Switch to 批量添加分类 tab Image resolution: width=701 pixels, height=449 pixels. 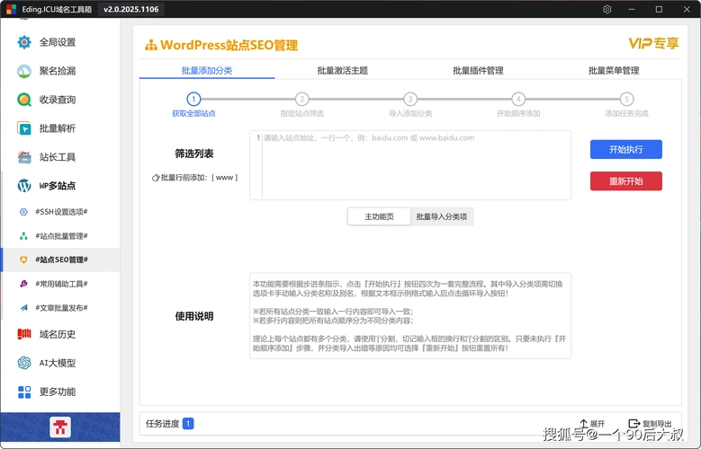click(207, 71)
